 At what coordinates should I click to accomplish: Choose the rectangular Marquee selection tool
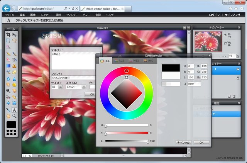click(x=8, y=40)
